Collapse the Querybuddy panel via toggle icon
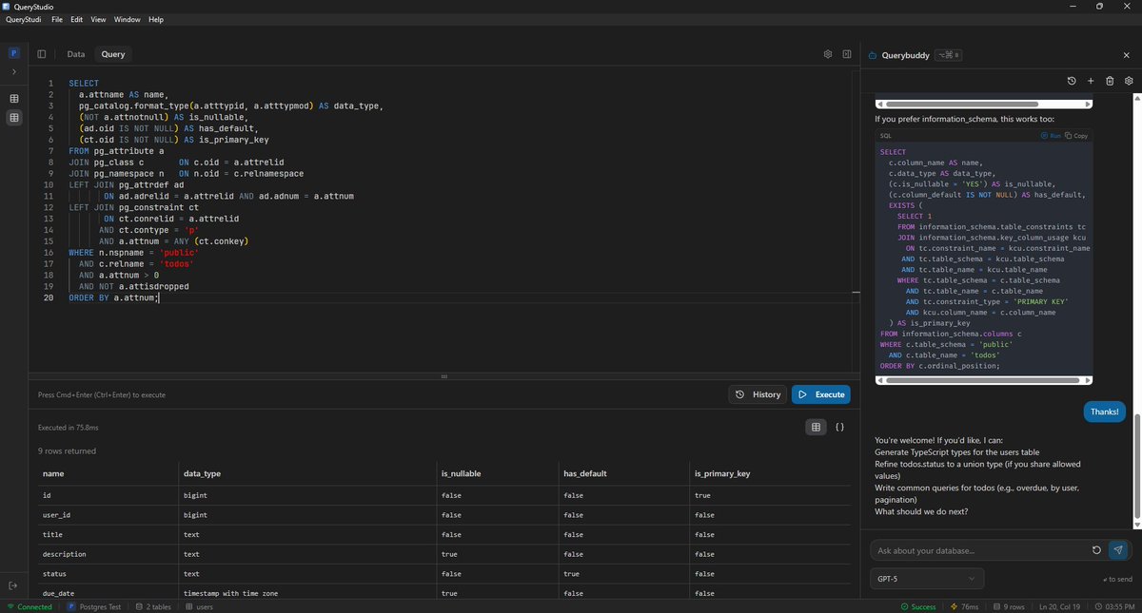Image resolution: width=1142 pixels, height=613 pixels. coord(847,54)
